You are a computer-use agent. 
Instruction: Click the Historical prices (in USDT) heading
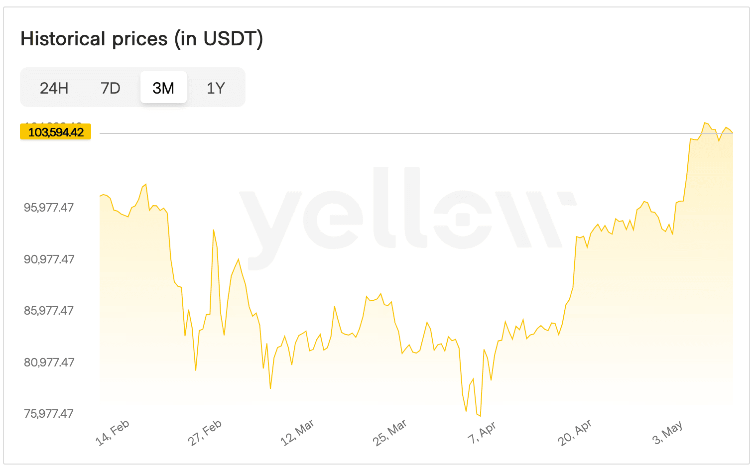[142, 39]
